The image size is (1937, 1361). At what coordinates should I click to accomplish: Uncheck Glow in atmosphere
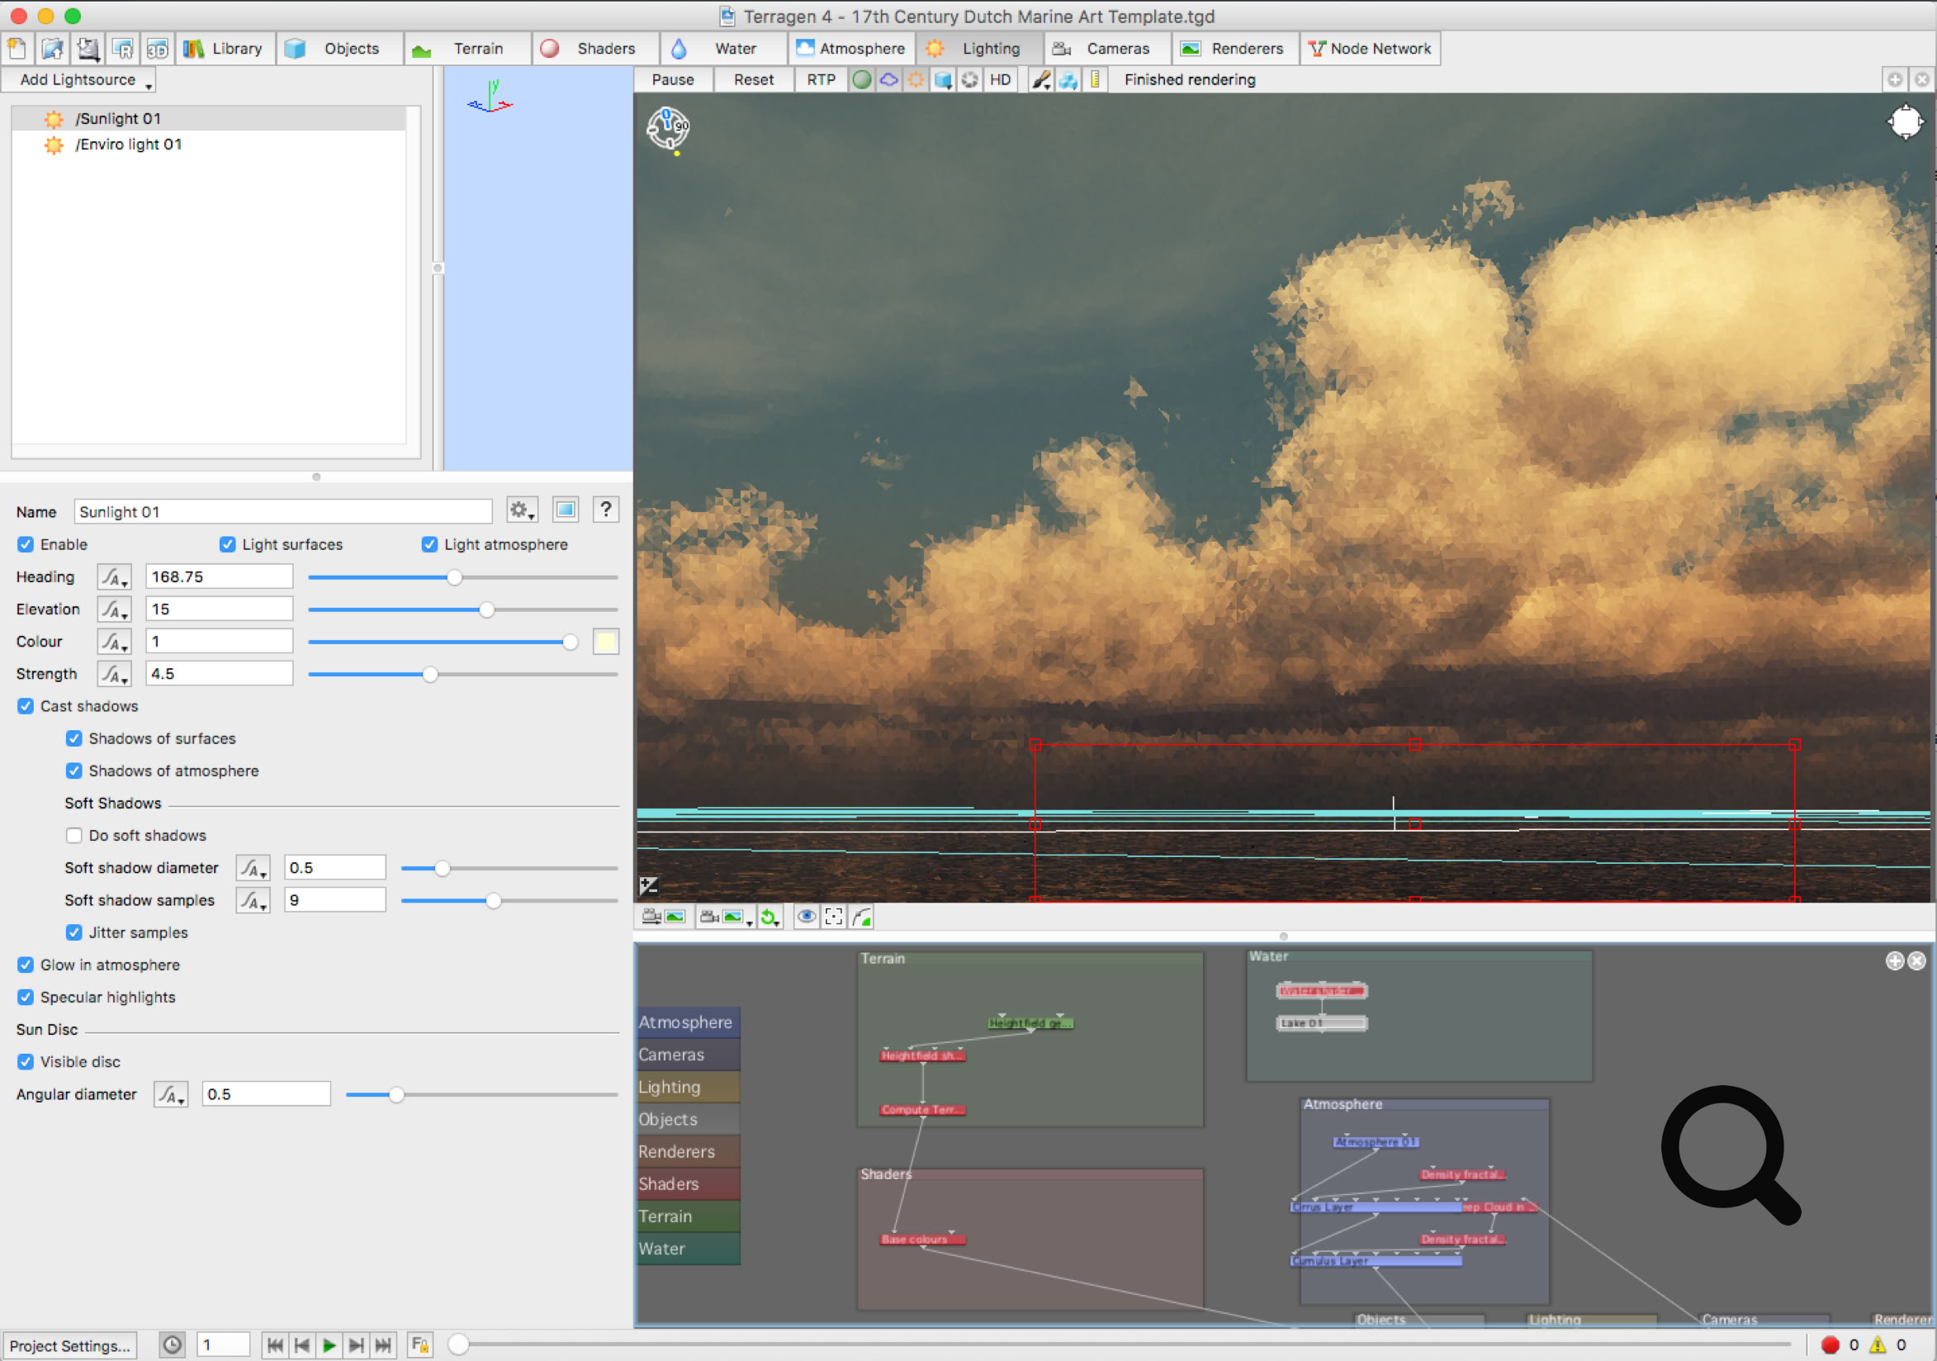[x=26, y=965]
